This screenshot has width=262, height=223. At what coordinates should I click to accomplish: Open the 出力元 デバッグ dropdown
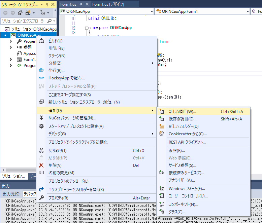tap(30, 194)
